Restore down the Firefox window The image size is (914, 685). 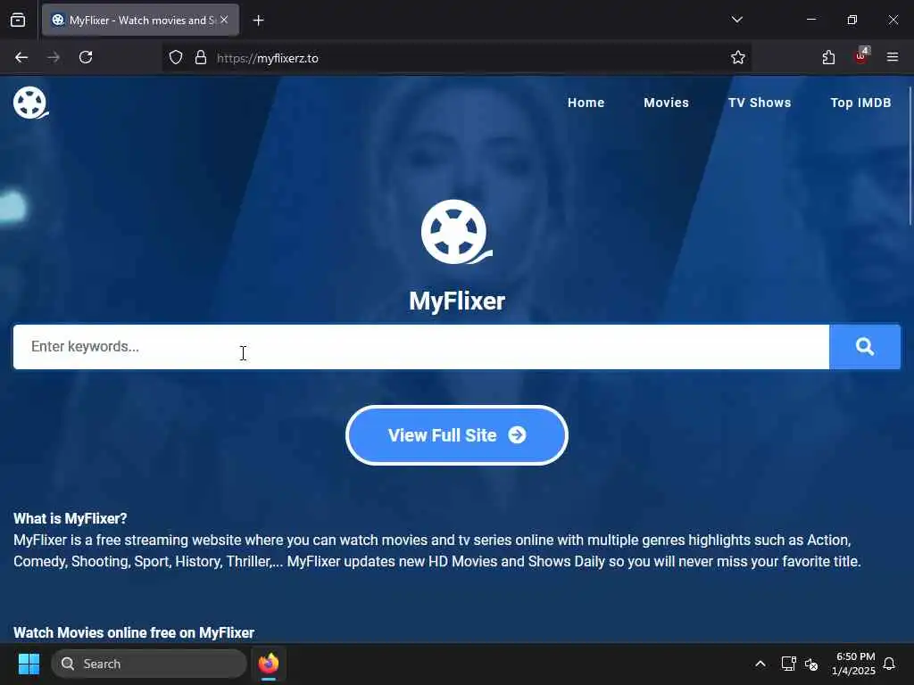pyautogui.click(x=852, y=20)
